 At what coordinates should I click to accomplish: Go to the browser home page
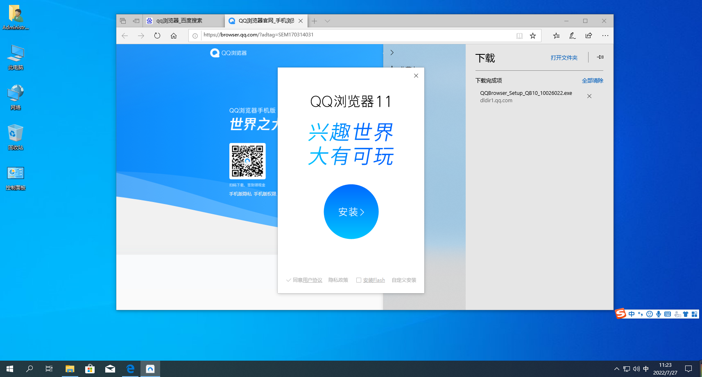click(174, 36)
